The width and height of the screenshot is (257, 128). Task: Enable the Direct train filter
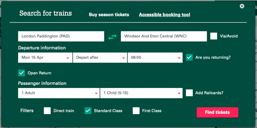[x=47, y=111]
